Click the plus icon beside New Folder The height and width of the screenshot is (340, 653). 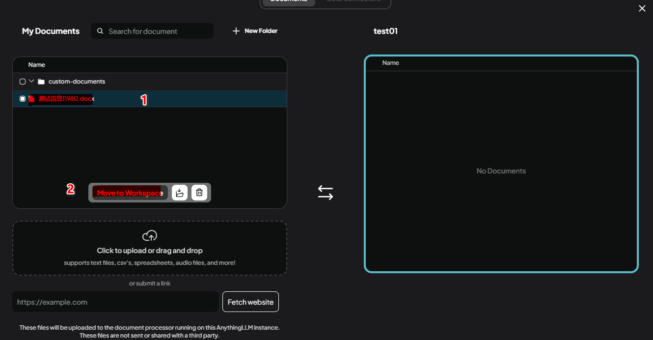236,31
